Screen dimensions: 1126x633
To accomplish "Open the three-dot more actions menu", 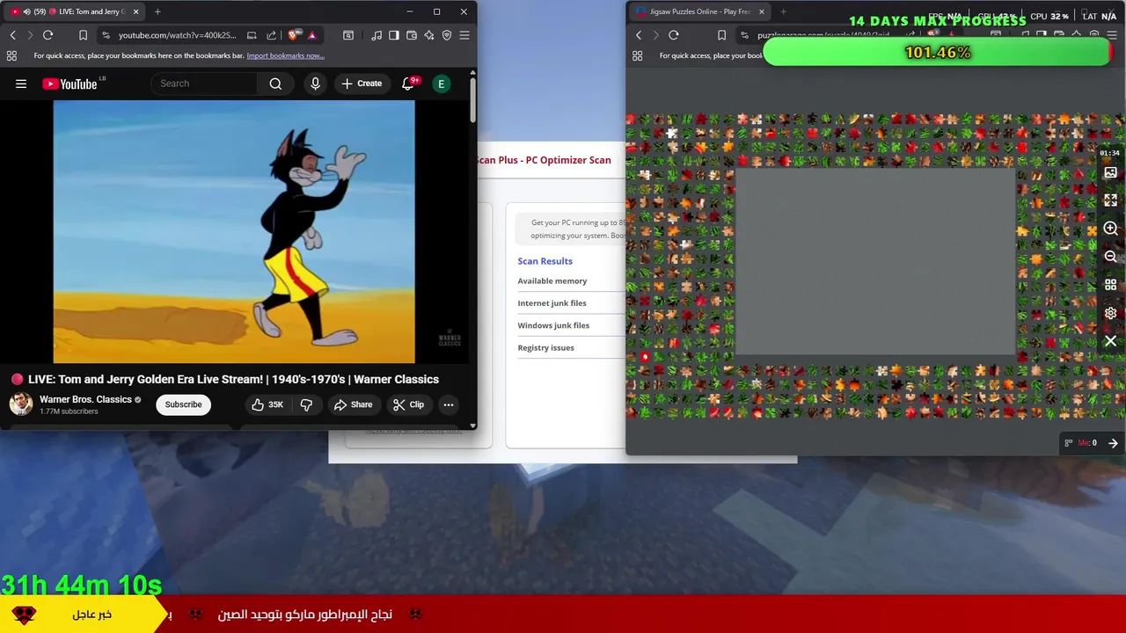I will pos(449,404).
